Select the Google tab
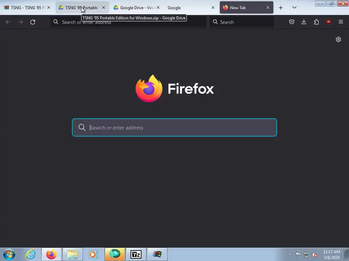The image size is (349, 261). tap(191, 7)
